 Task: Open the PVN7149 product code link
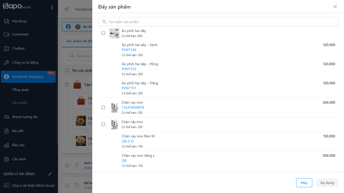tap(129, 50)
